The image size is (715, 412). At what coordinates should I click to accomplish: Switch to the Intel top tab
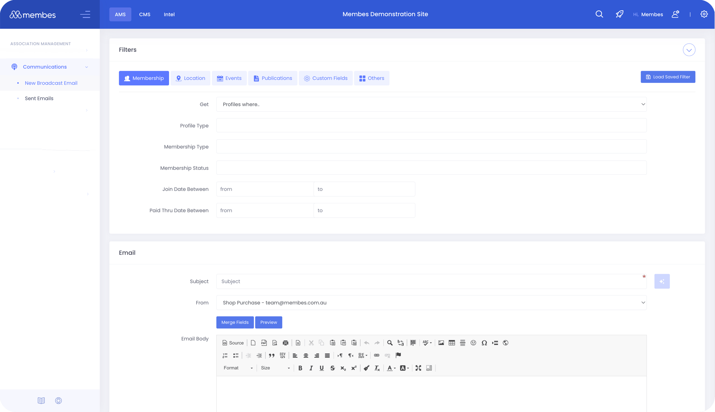169,14
